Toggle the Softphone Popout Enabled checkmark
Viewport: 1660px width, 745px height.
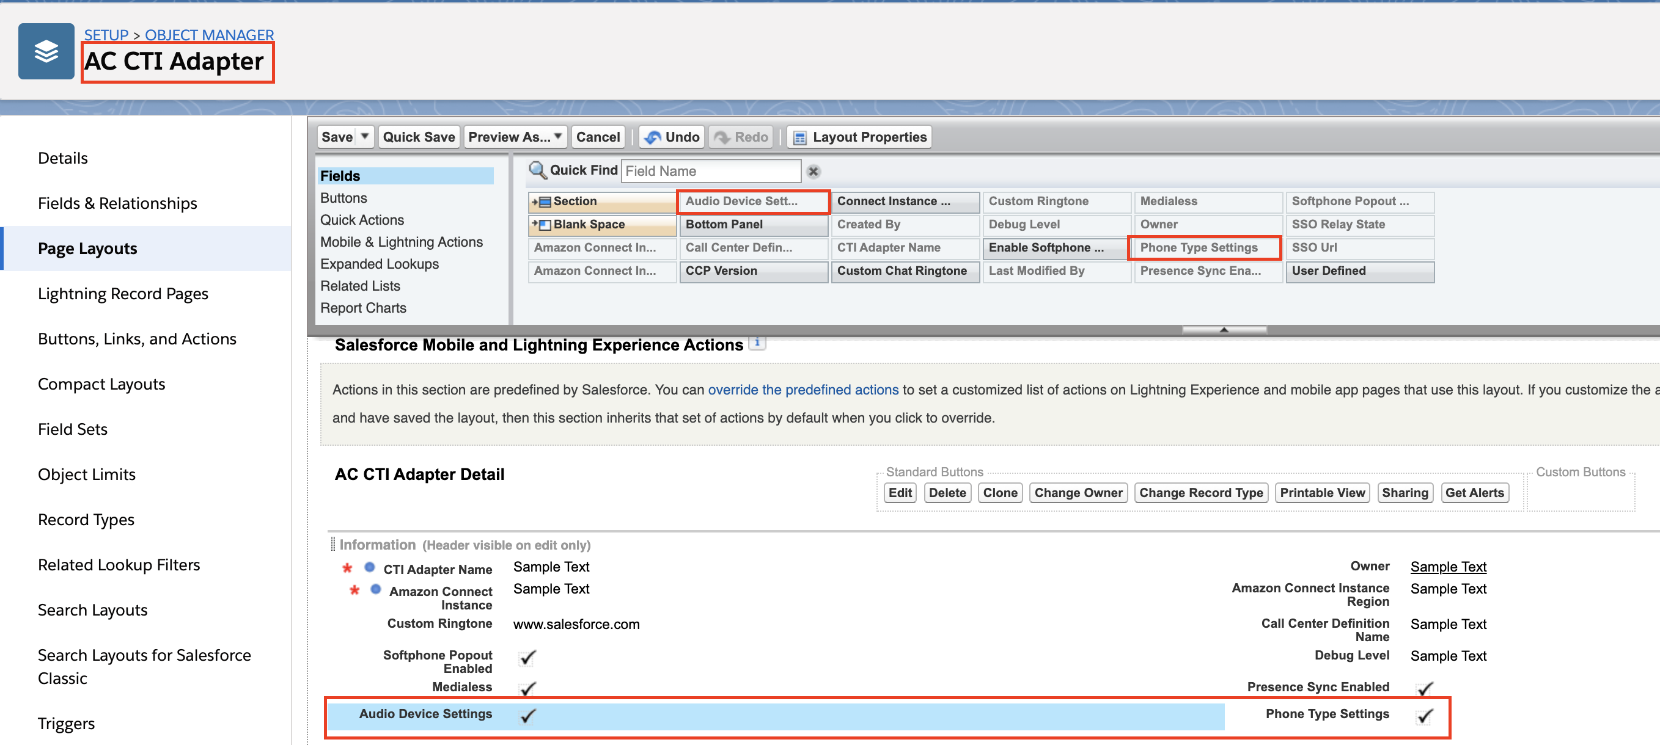tap(528, 658)
